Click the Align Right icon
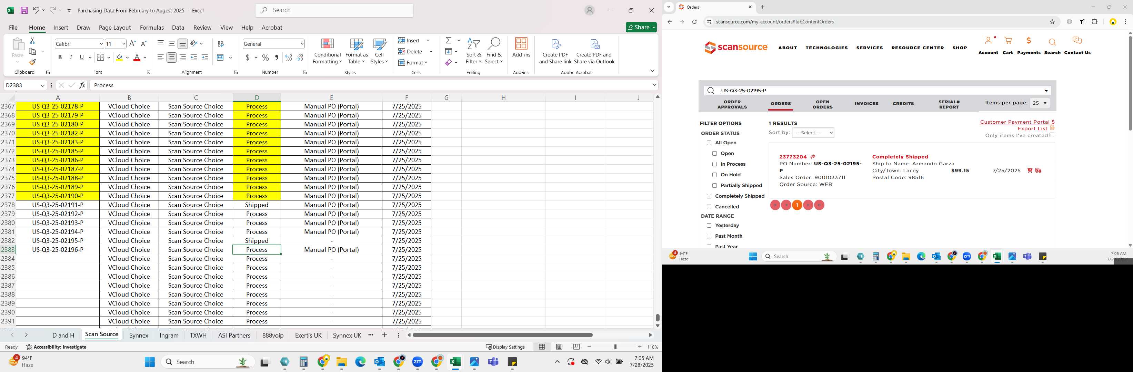Screen dimensions: 1133x372 (x=182, y=58)
